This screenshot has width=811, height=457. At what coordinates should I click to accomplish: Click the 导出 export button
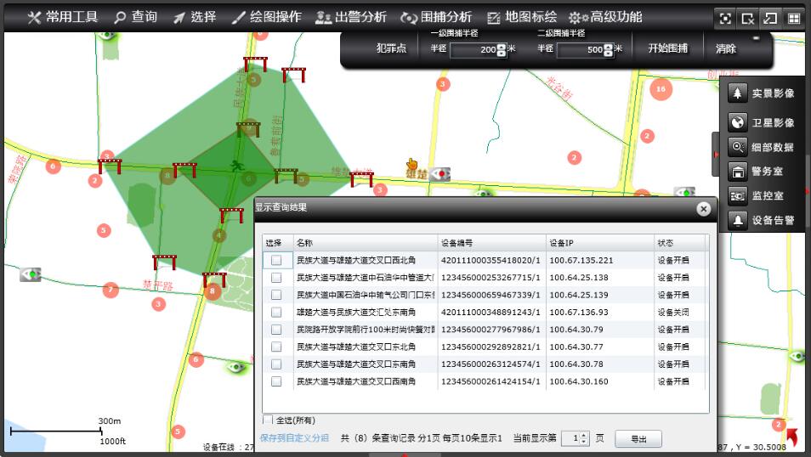[638, 438]
